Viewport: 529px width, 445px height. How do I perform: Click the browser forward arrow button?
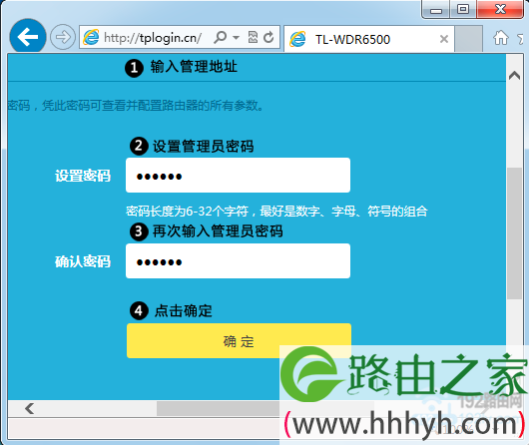[x=63, y=37]
